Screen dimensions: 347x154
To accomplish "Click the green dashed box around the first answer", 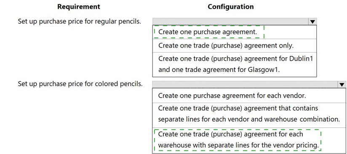I will point(209,32).
